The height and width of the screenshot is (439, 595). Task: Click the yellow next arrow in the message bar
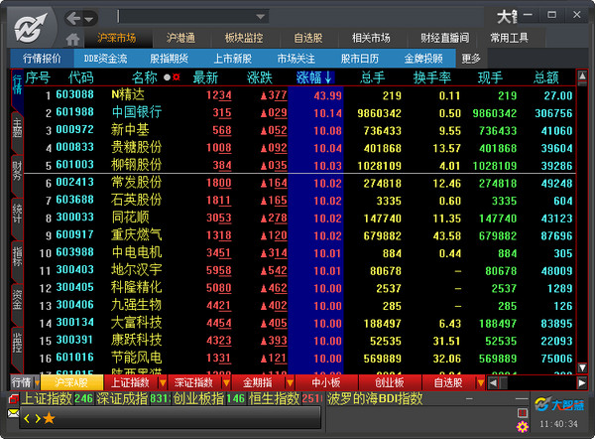[38, 419]
